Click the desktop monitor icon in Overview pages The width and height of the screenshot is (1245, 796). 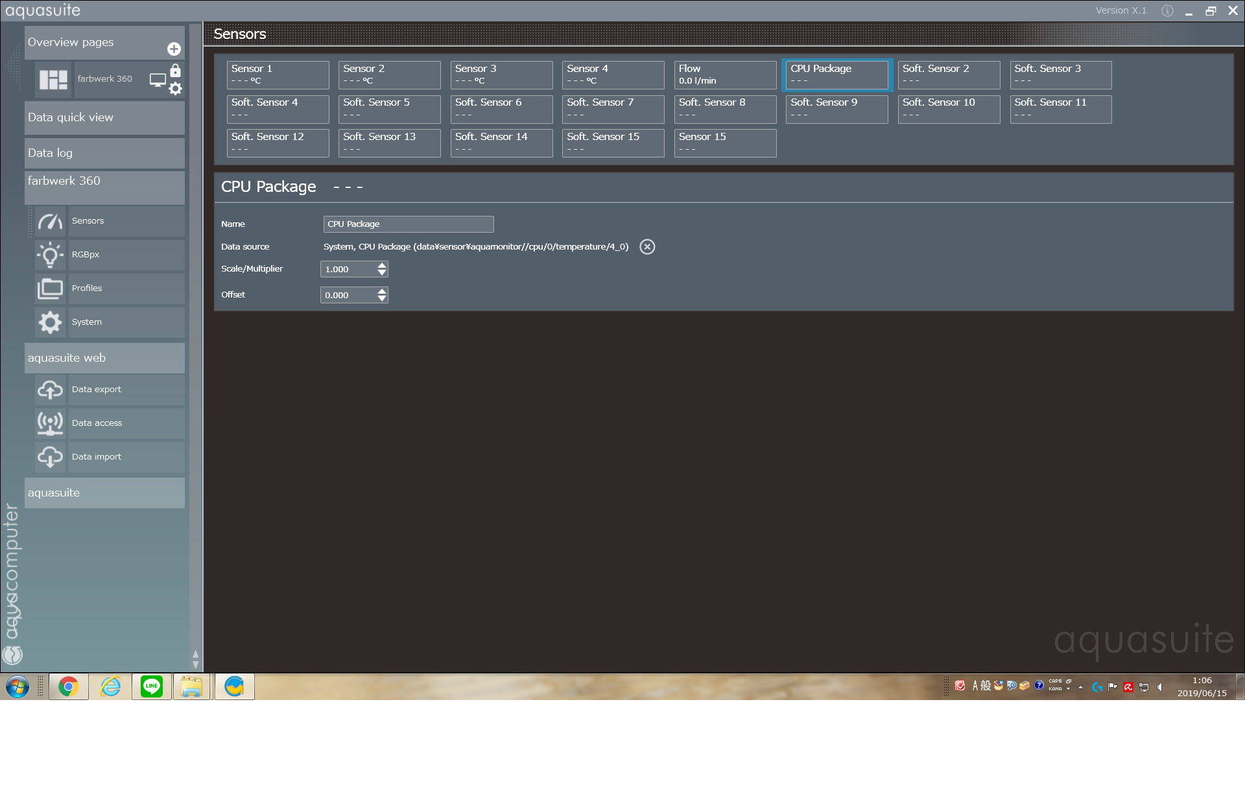[x=158, y=80]
